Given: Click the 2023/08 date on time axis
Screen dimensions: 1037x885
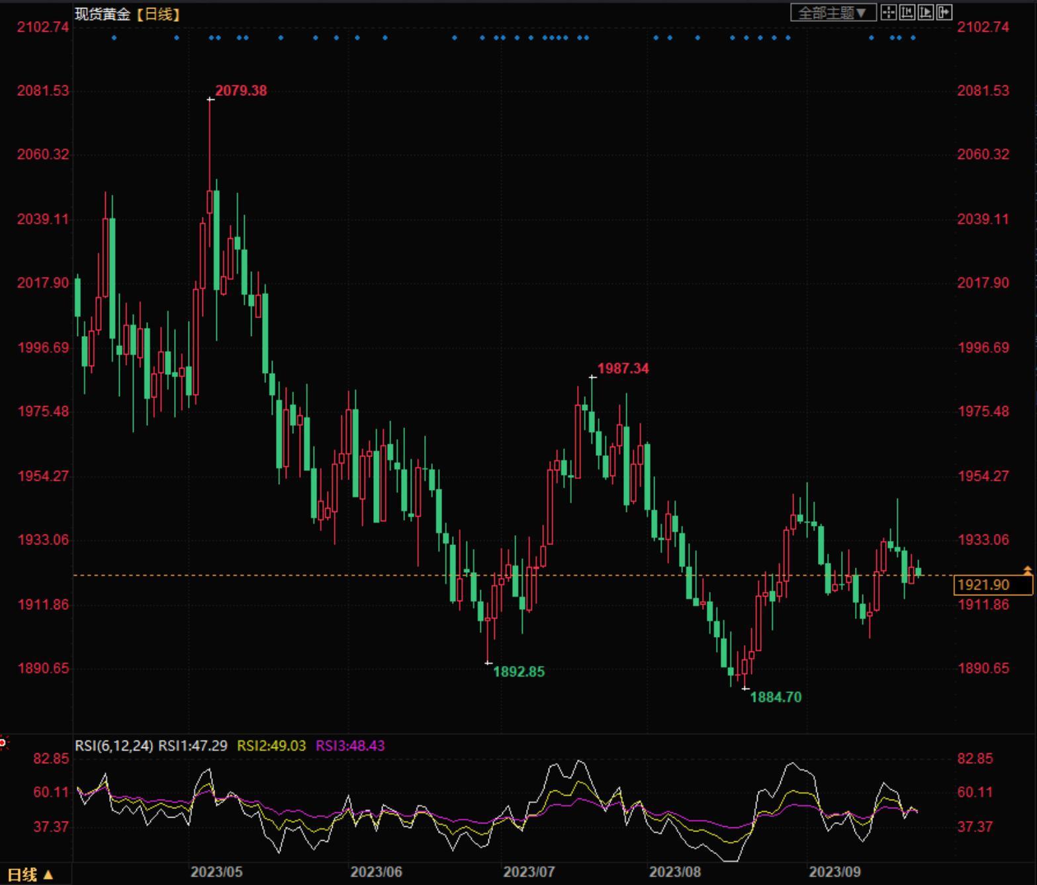Looking at the screenshot, I should point(675,872).
